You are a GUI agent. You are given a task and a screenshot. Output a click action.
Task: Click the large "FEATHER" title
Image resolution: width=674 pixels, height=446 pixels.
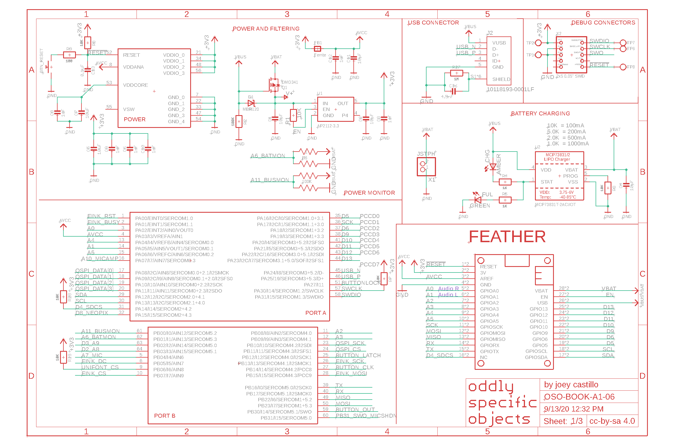coord(507,236)
